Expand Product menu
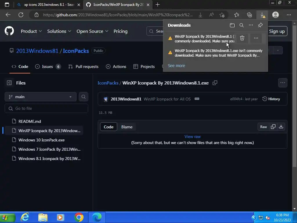Viewport: 297px width, 223px height. 31,31
